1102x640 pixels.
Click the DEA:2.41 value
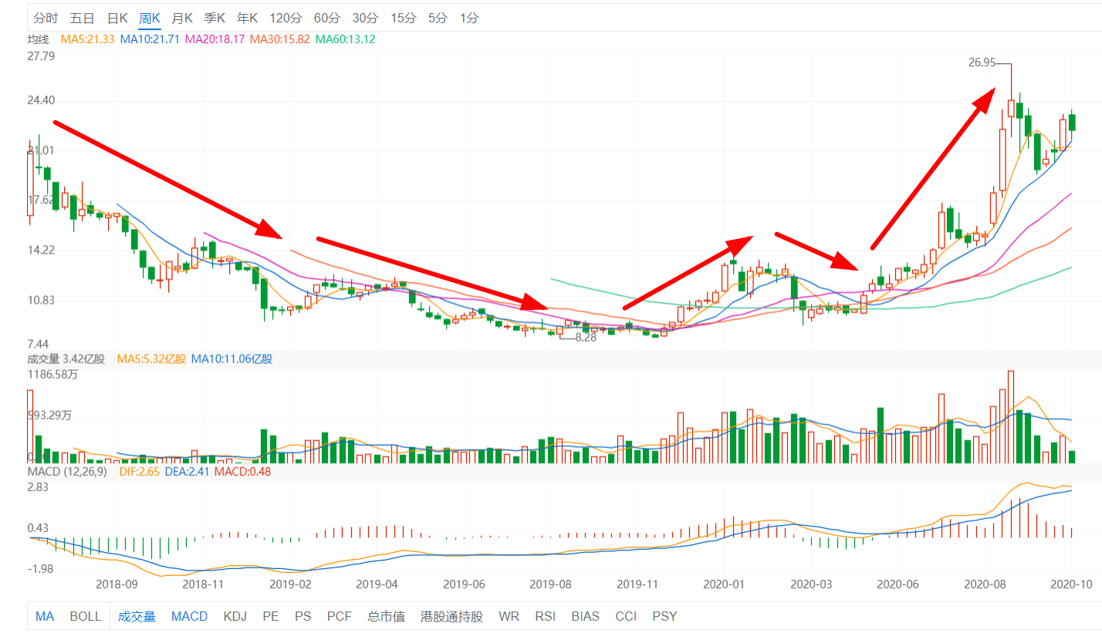coord(188,471)
